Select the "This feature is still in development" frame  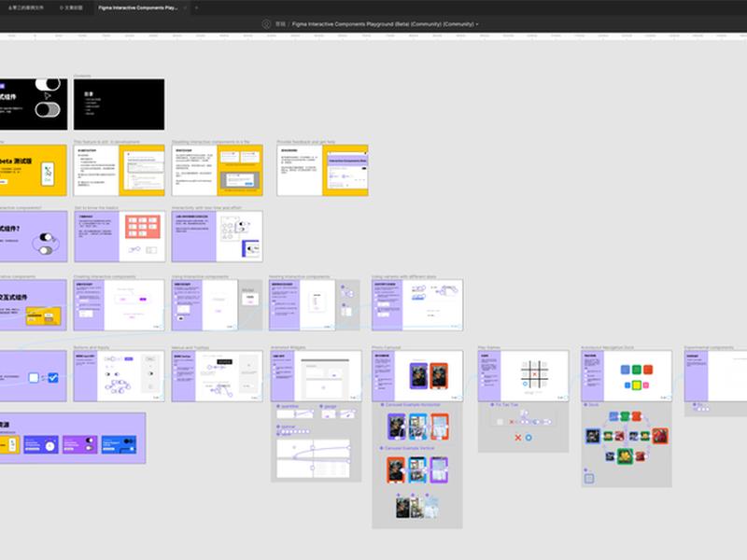120,171
